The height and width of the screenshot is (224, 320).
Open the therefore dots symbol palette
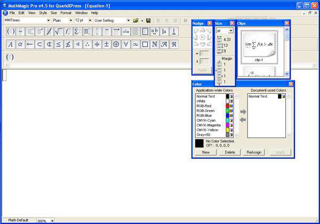click(87, 44)
